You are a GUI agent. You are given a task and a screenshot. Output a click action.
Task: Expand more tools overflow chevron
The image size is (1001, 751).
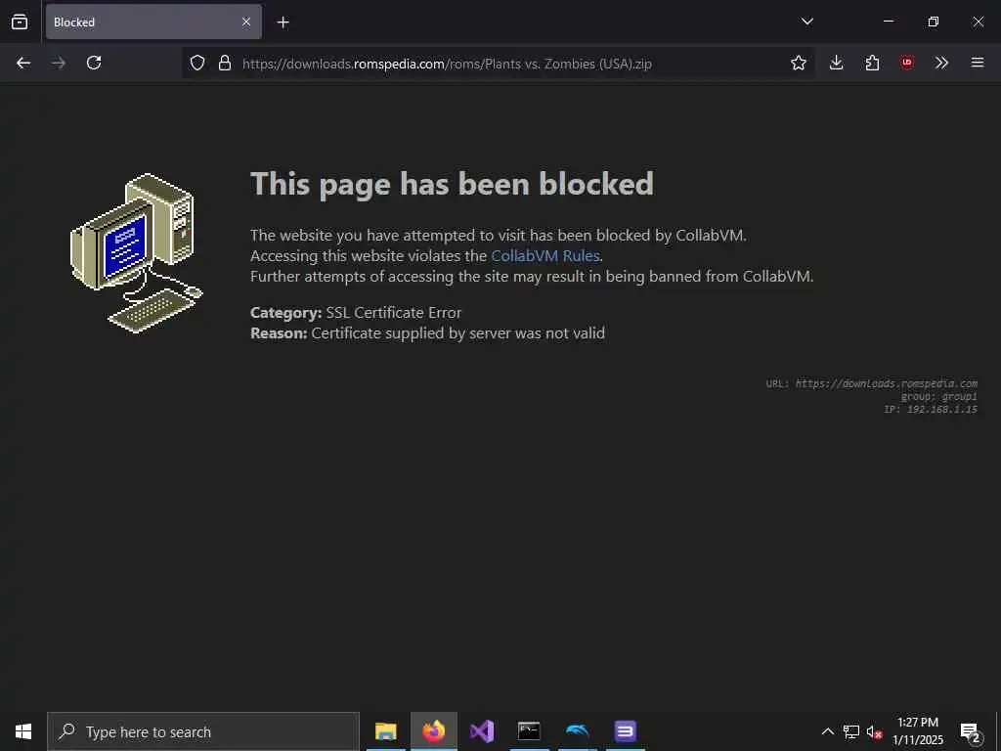941,63
